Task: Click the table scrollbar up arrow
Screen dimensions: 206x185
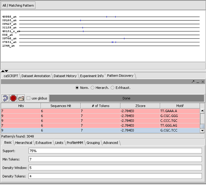Action: point(202,111)
